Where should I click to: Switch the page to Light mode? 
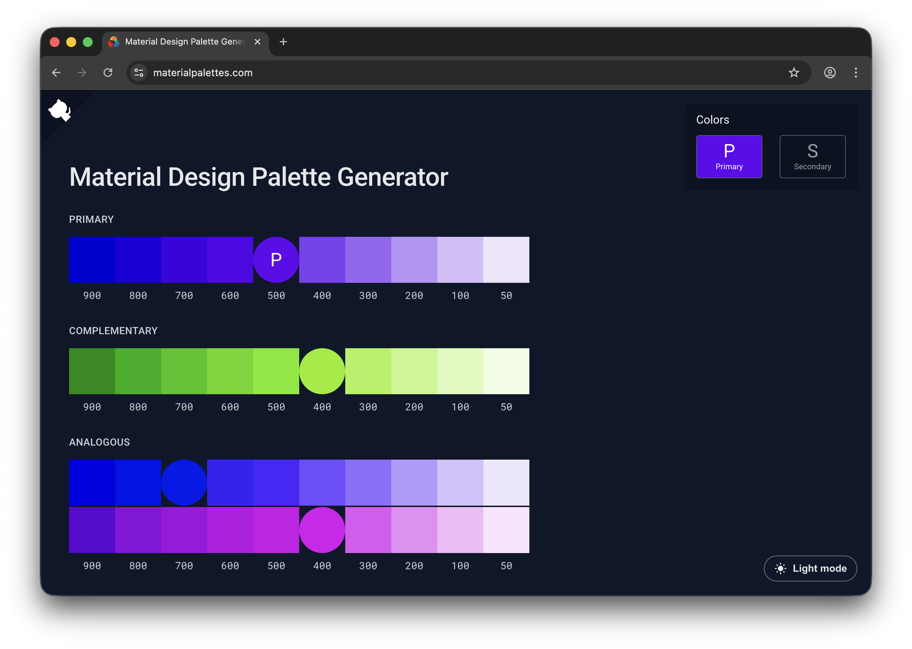click(x=811, y=568)
